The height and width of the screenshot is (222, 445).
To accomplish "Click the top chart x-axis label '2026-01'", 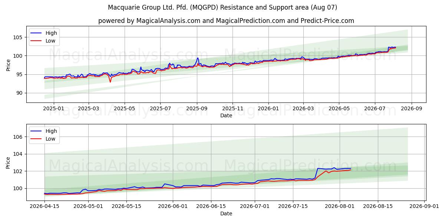I will click(268, 109).
